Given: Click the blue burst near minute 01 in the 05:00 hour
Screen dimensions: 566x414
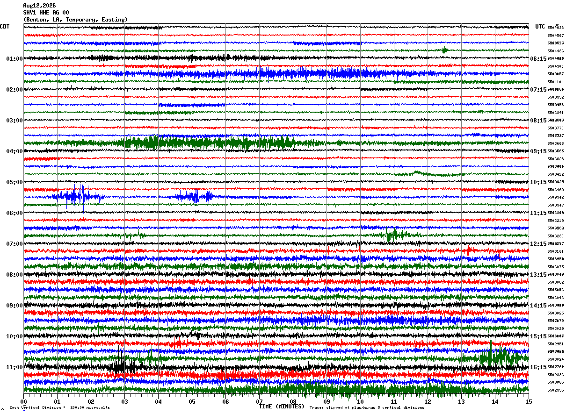Looking at the screenshot, I should (75, 196).
